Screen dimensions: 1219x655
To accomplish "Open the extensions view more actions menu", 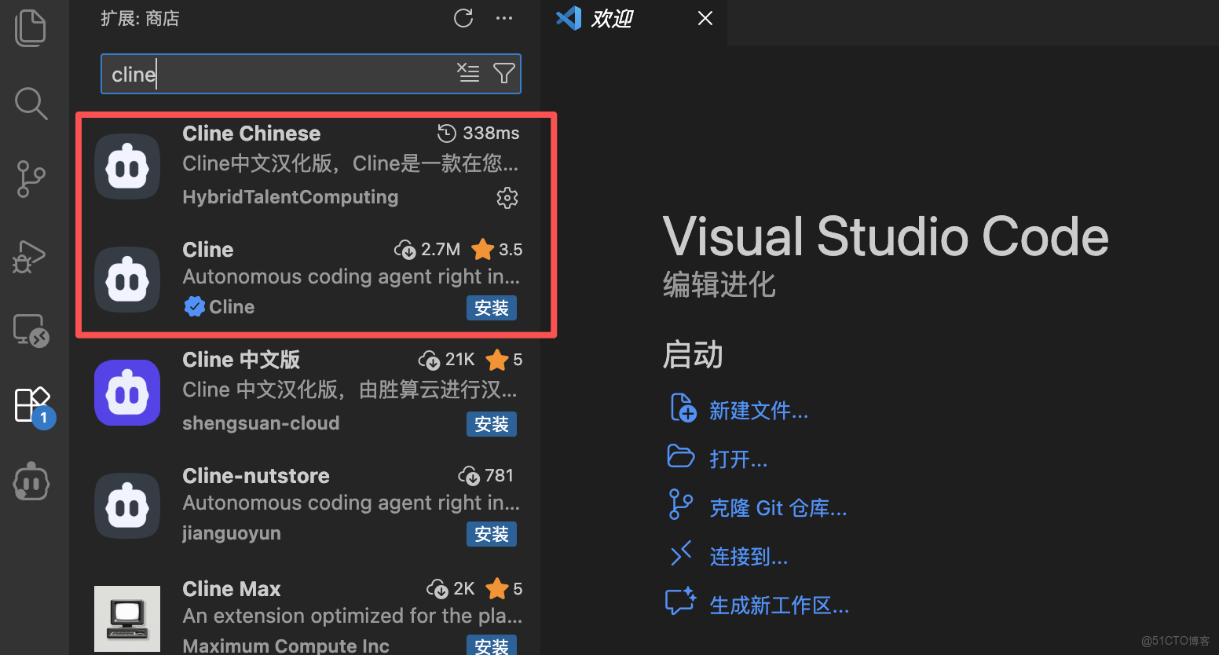I will coord(504,18).
